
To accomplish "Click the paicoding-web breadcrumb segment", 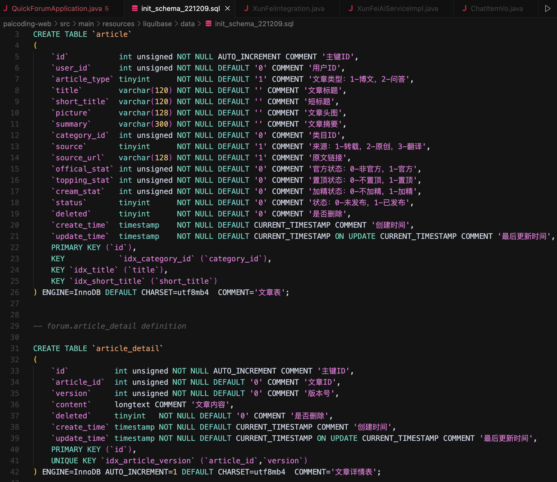I will tap(27, 24).
